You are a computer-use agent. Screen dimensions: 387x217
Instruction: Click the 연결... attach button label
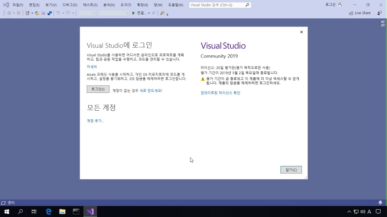141,13
